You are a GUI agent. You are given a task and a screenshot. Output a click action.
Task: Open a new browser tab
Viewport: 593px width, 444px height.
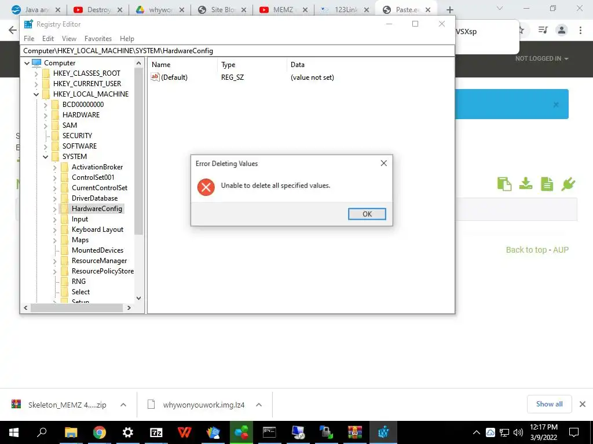tap(449, 10)
